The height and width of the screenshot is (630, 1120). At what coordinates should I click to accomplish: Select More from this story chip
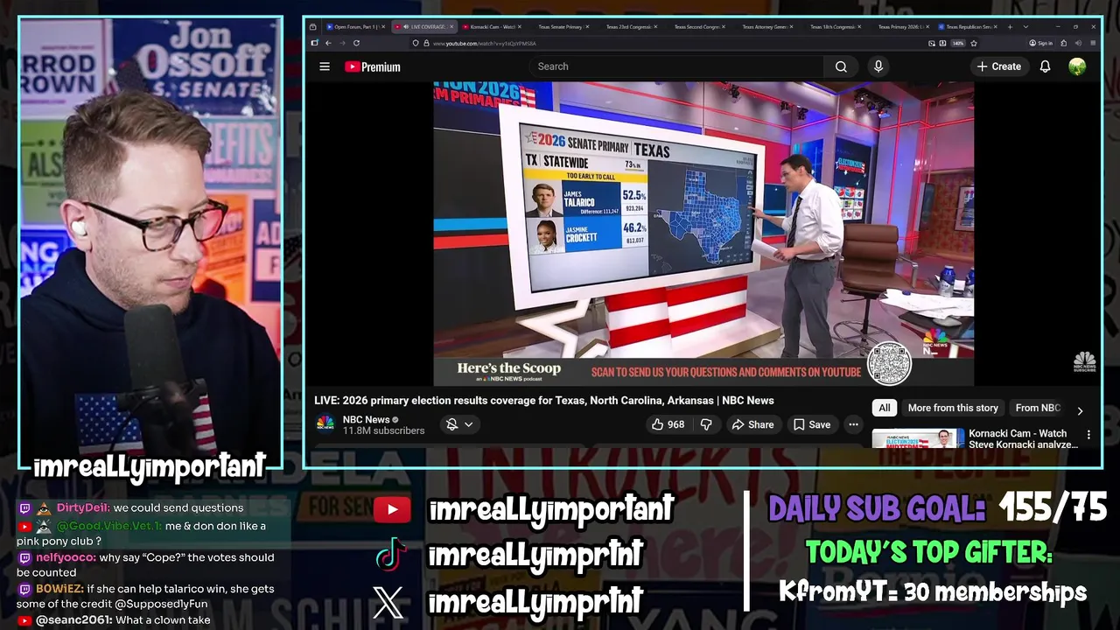pos(953,408)
